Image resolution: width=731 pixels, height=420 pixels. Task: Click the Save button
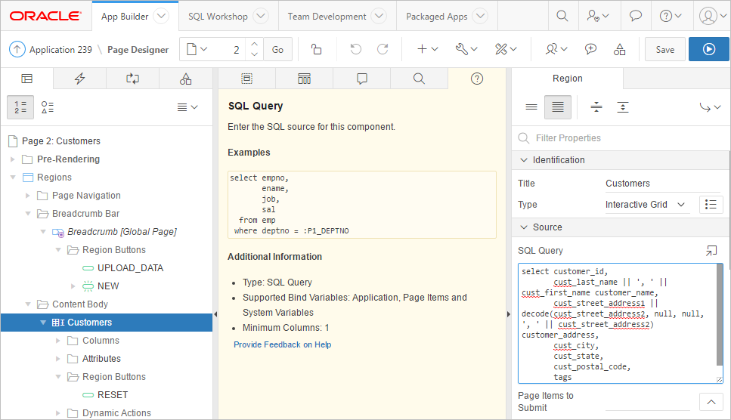tap(664, 49)
